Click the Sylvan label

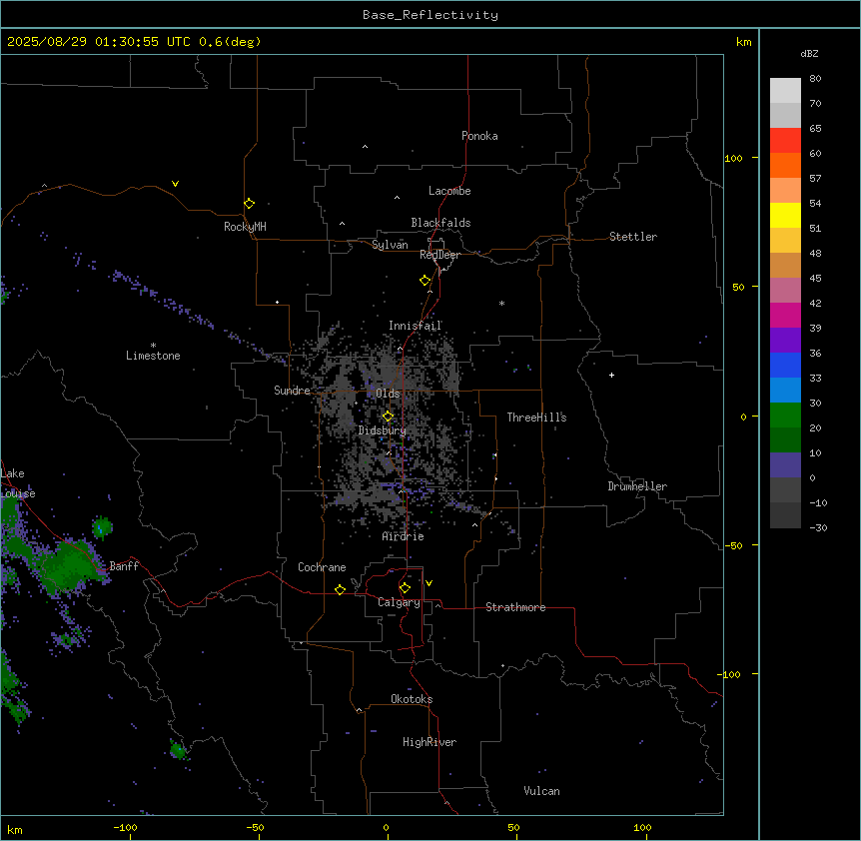point(390,245)
